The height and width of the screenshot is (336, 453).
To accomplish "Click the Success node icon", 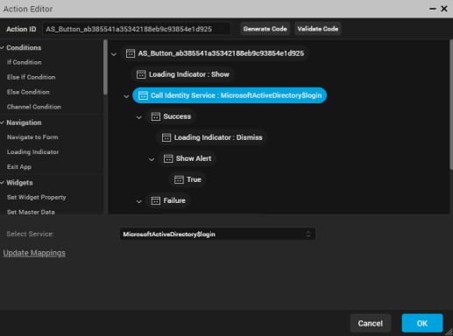I will point(155,116).
